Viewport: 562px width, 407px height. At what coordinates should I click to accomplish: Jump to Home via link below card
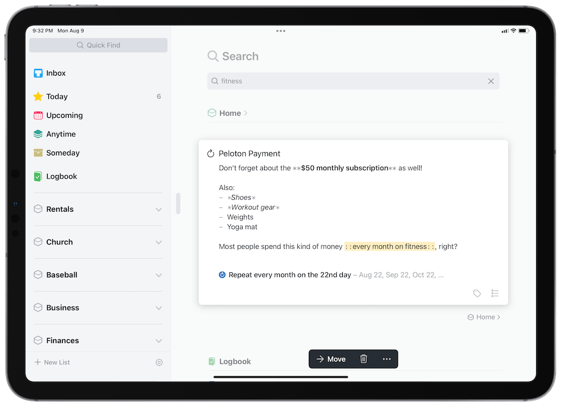[484, 317]
